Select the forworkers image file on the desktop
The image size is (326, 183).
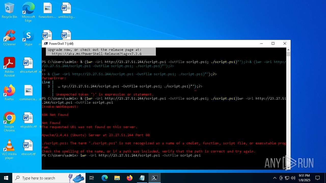click(x=47, y=11)
